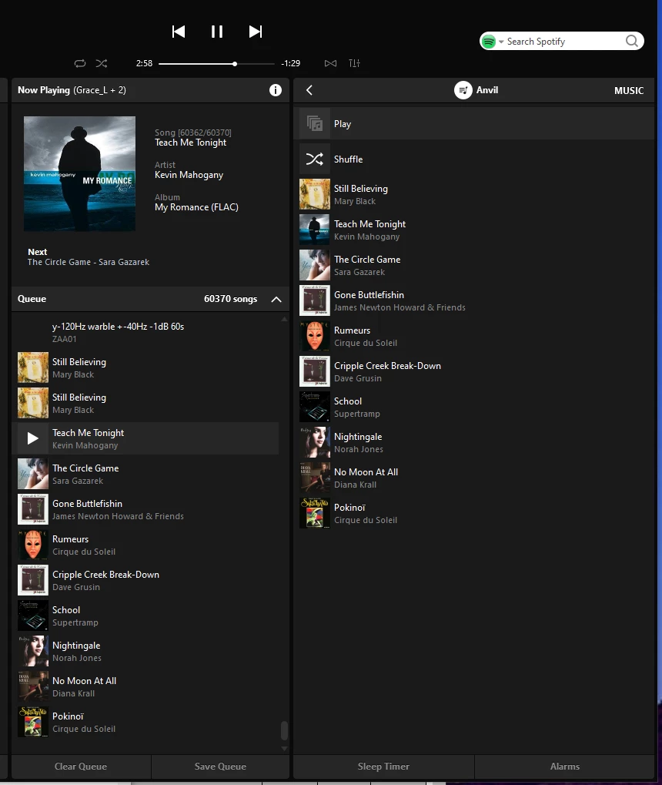Click Next track The Circle Game label
Image resolution: width=662 pixels, height=785 pixels.
coord(89,262)
